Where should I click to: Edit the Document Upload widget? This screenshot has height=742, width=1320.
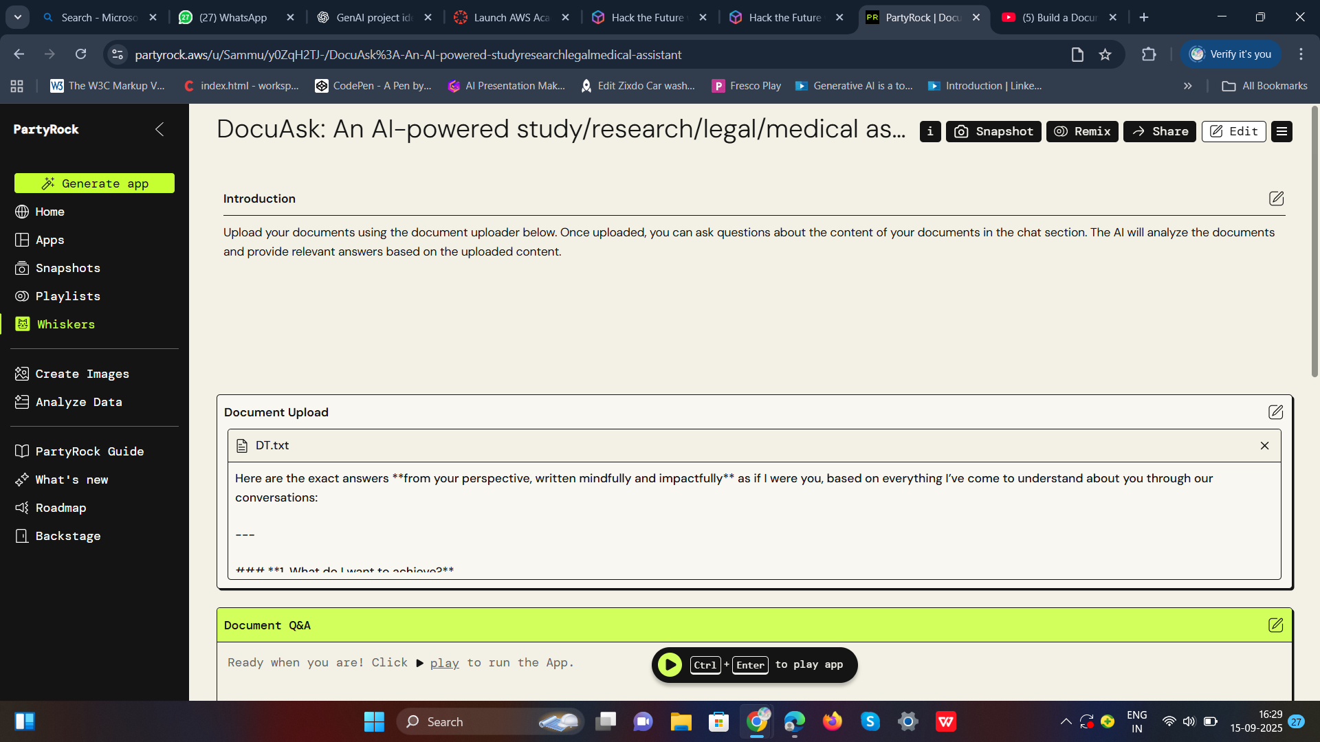point(1275,412)
